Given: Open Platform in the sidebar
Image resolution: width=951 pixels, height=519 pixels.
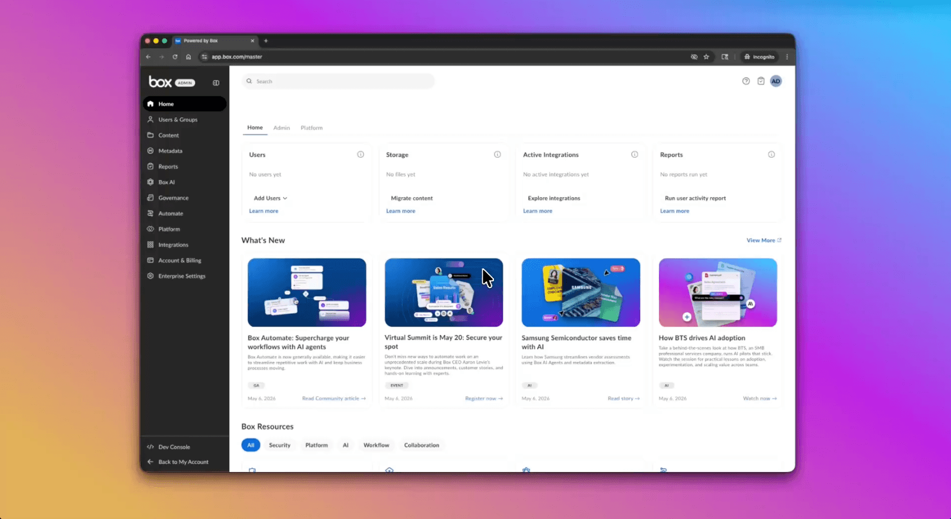Looking at the screenshot, I should pos(185,229).
